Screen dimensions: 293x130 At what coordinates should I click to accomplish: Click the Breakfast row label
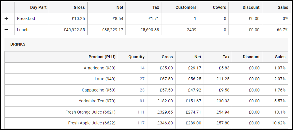(26, 19)
